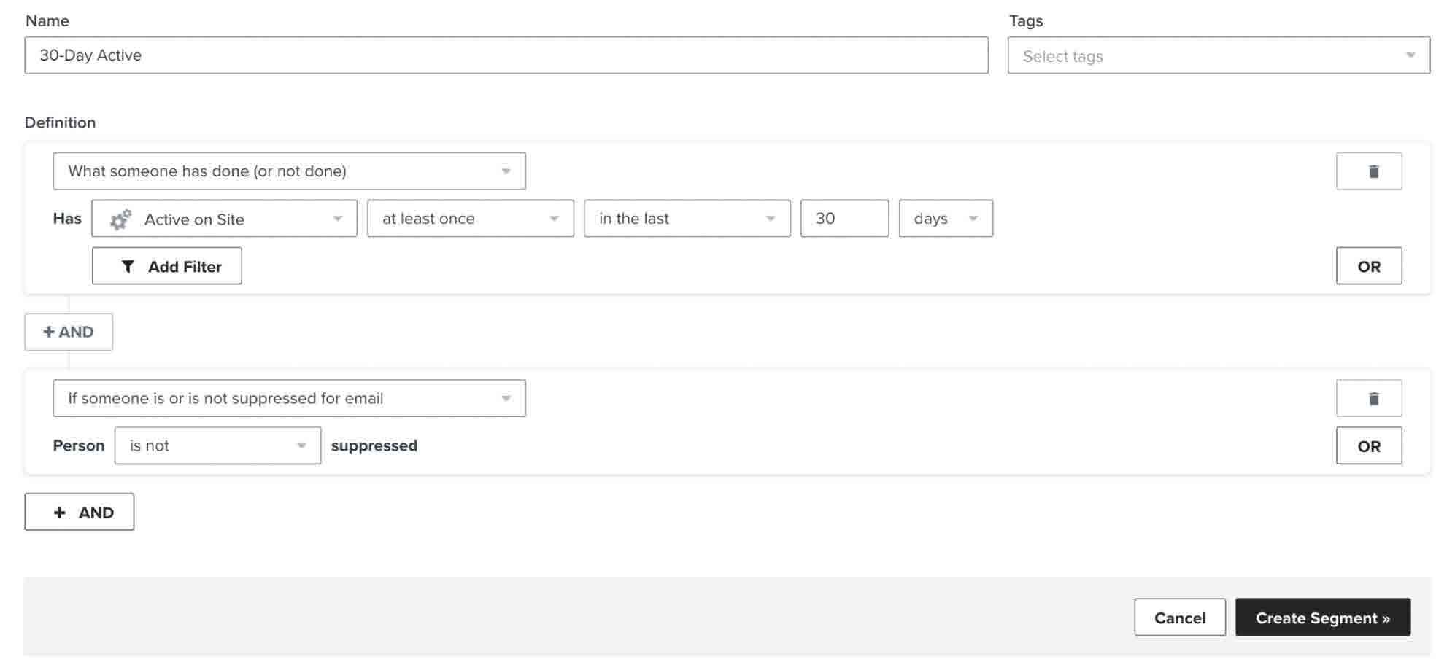The width and height of the screenshot is (1455, 670).
Task: Add OR to the suppression condition
Action: click(x=1368, y=445)
